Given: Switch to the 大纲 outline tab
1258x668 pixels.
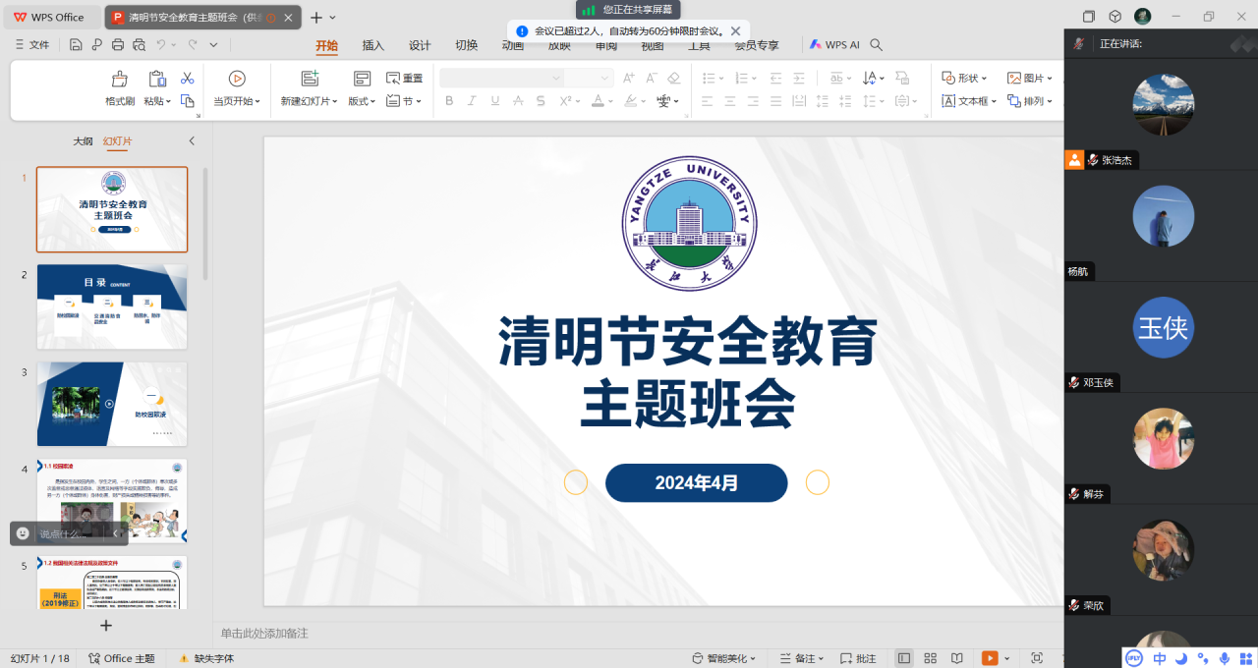Looking at the screenshot, I should tap(83, 141).
